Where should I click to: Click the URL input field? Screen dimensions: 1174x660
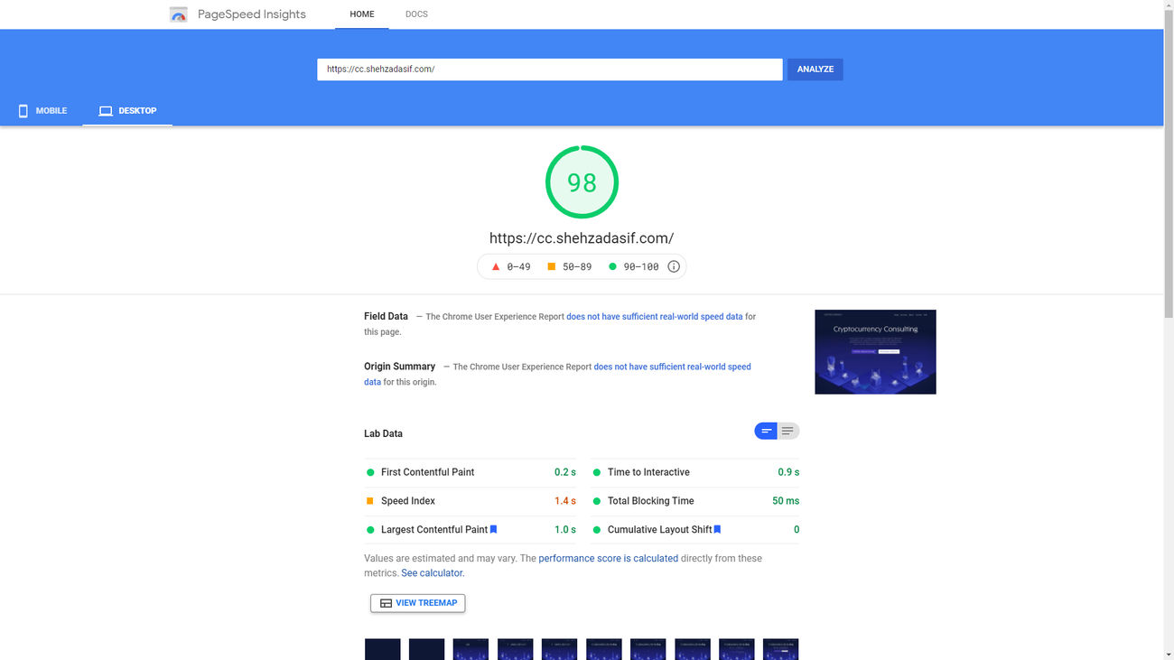549,69
